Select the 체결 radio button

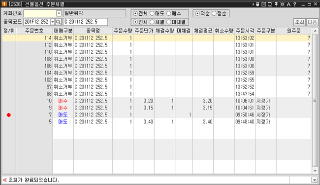click(x=152, y=22)
